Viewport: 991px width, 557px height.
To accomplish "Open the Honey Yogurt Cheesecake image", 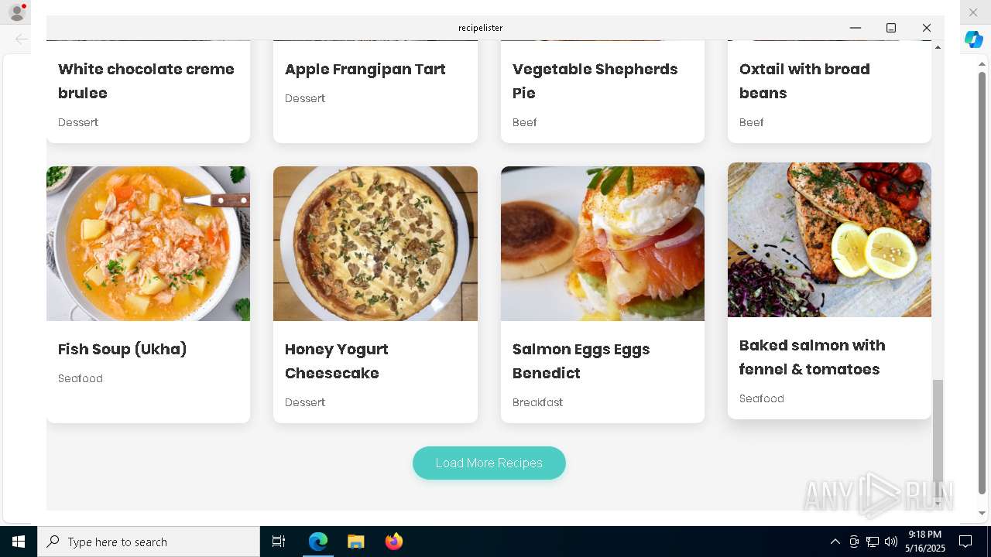I will [375, 244].
